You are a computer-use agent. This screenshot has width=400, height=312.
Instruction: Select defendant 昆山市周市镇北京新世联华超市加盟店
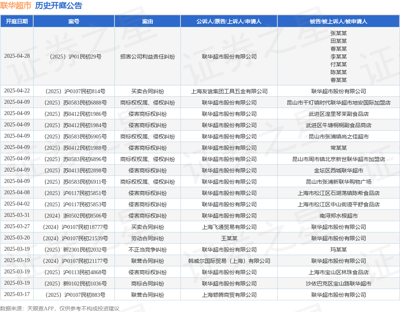point(339,159)
